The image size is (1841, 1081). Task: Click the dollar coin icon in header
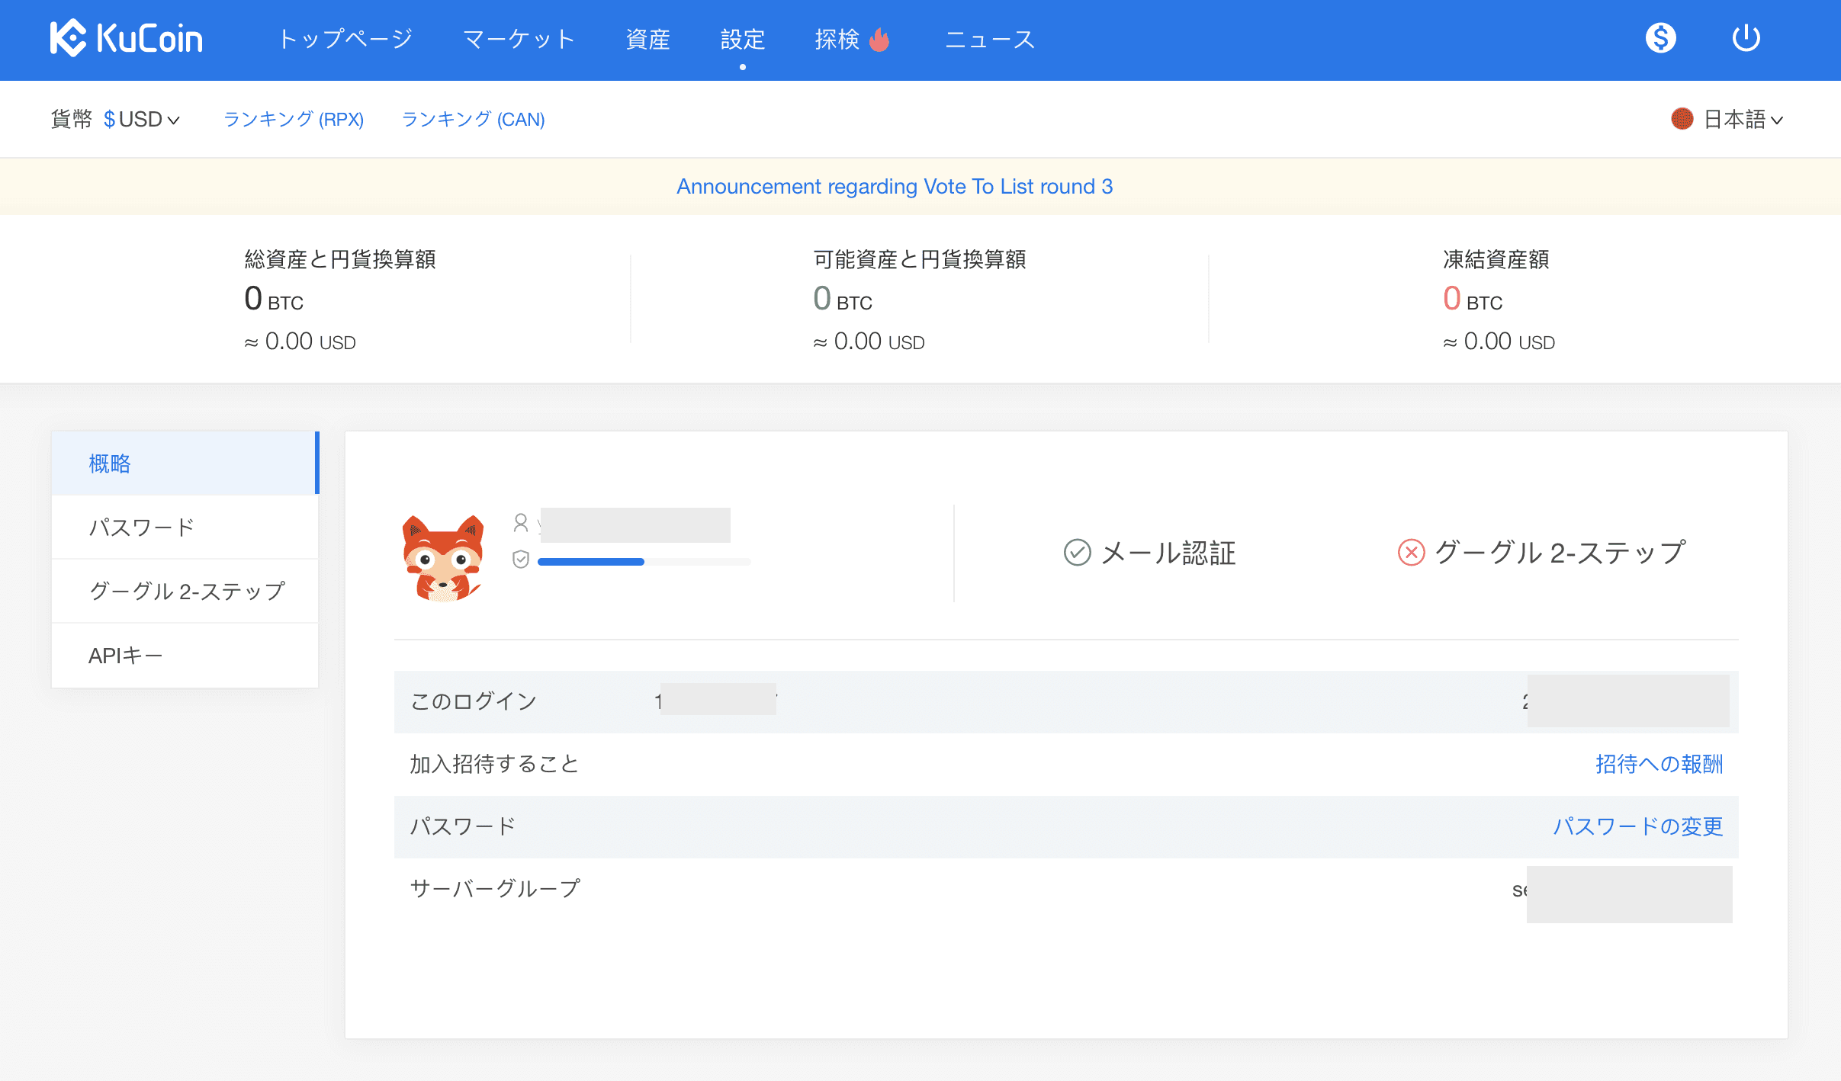(x=1660, y=38)
